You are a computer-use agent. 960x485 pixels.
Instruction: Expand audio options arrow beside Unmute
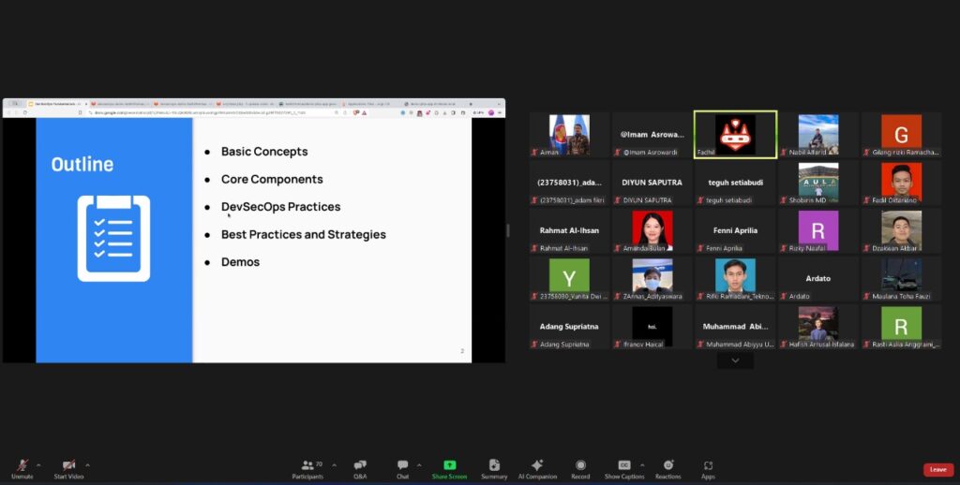[38, 465]
